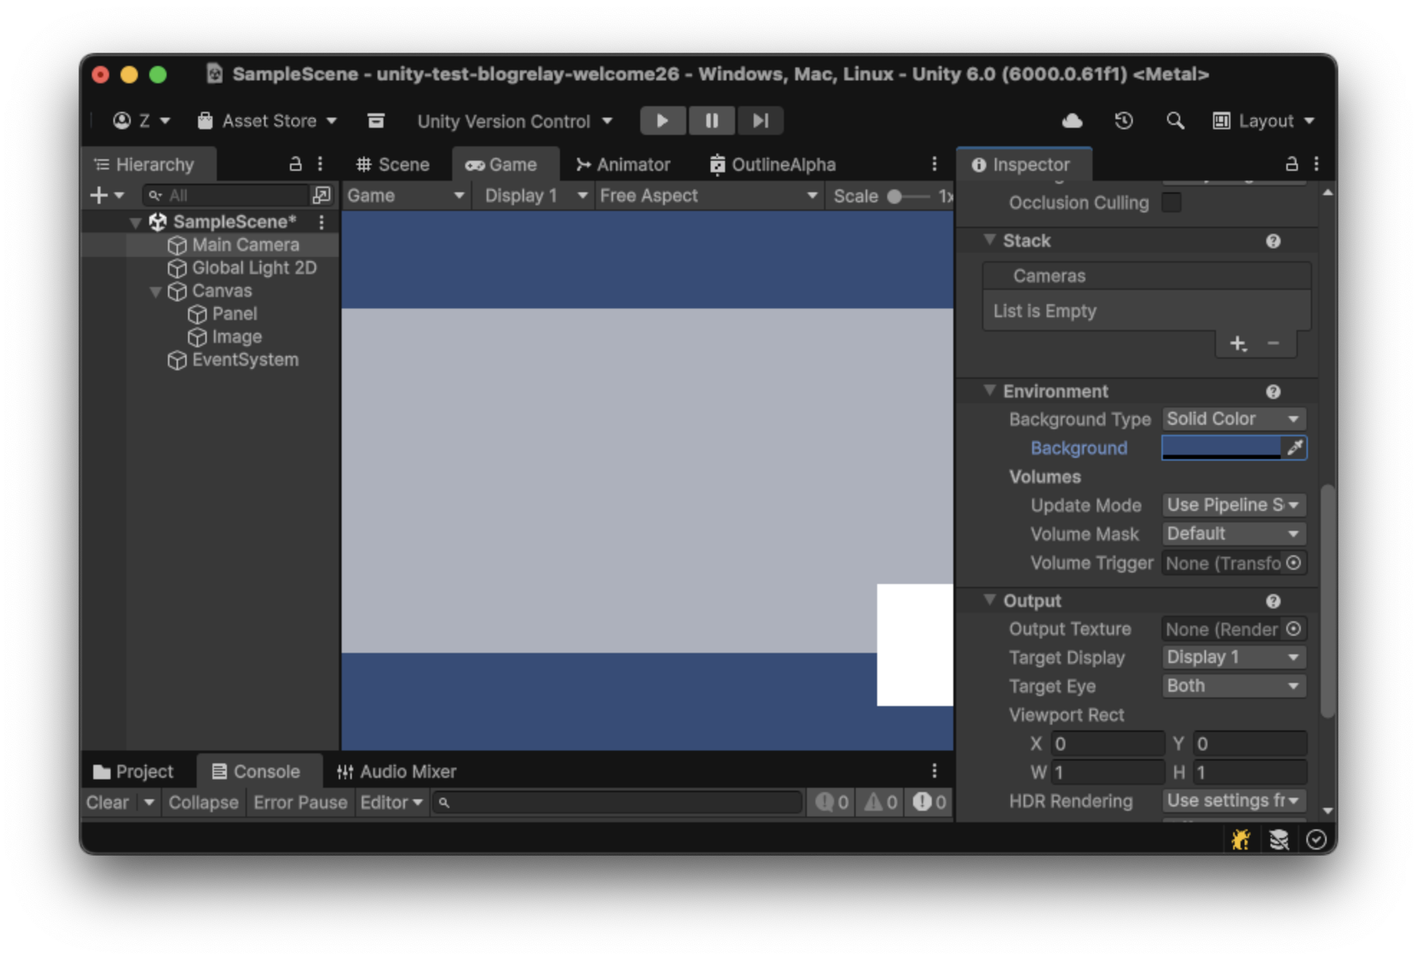1417x960 pixels.
Task: Click the Pause button in toolbar
Action: tap(711, 121)
